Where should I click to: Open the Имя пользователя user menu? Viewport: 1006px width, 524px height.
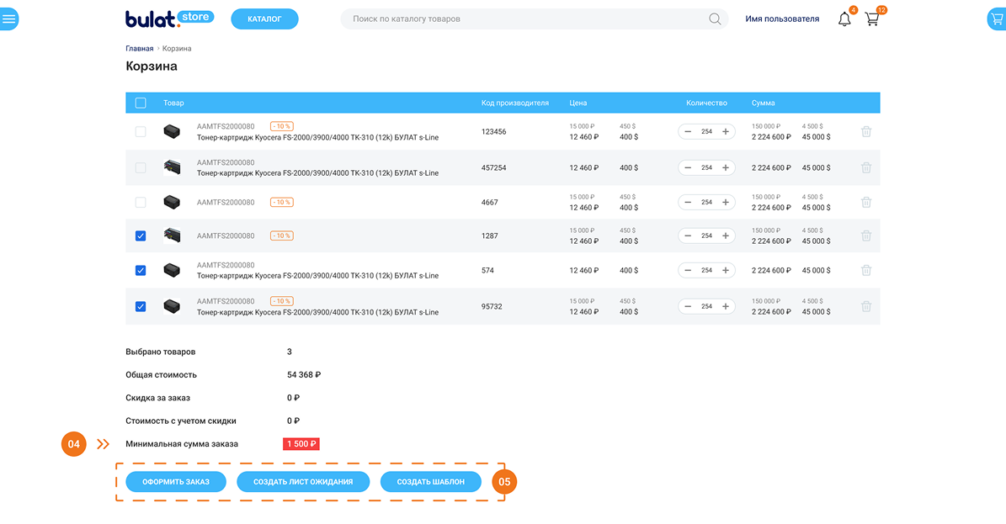781,19
